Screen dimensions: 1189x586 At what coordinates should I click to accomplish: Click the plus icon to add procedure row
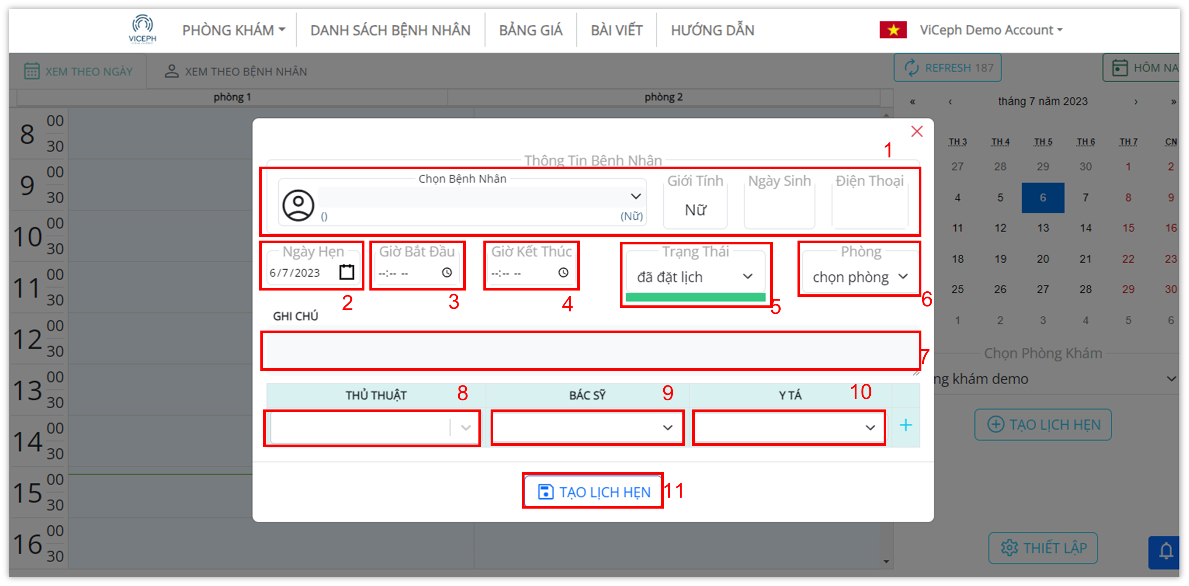tap(906, 425)
